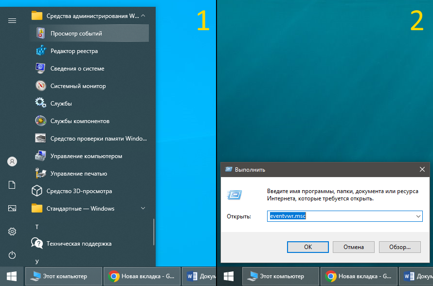Screen dimensions: 433x286
Task: Click the Средства администрирования folder icon
Action: 36,16
